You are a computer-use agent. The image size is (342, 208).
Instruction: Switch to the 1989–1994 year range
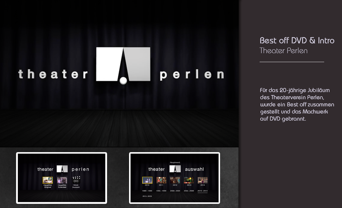click(x=147, y=191)
